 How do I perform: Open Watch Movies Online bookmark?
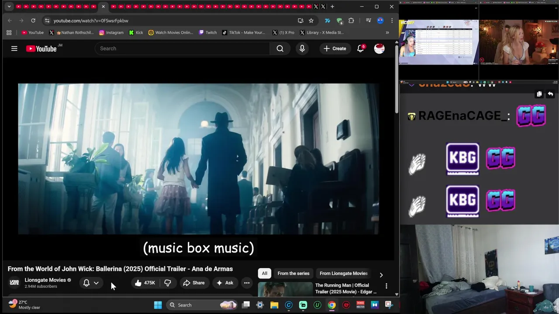[x=171, y=32]
